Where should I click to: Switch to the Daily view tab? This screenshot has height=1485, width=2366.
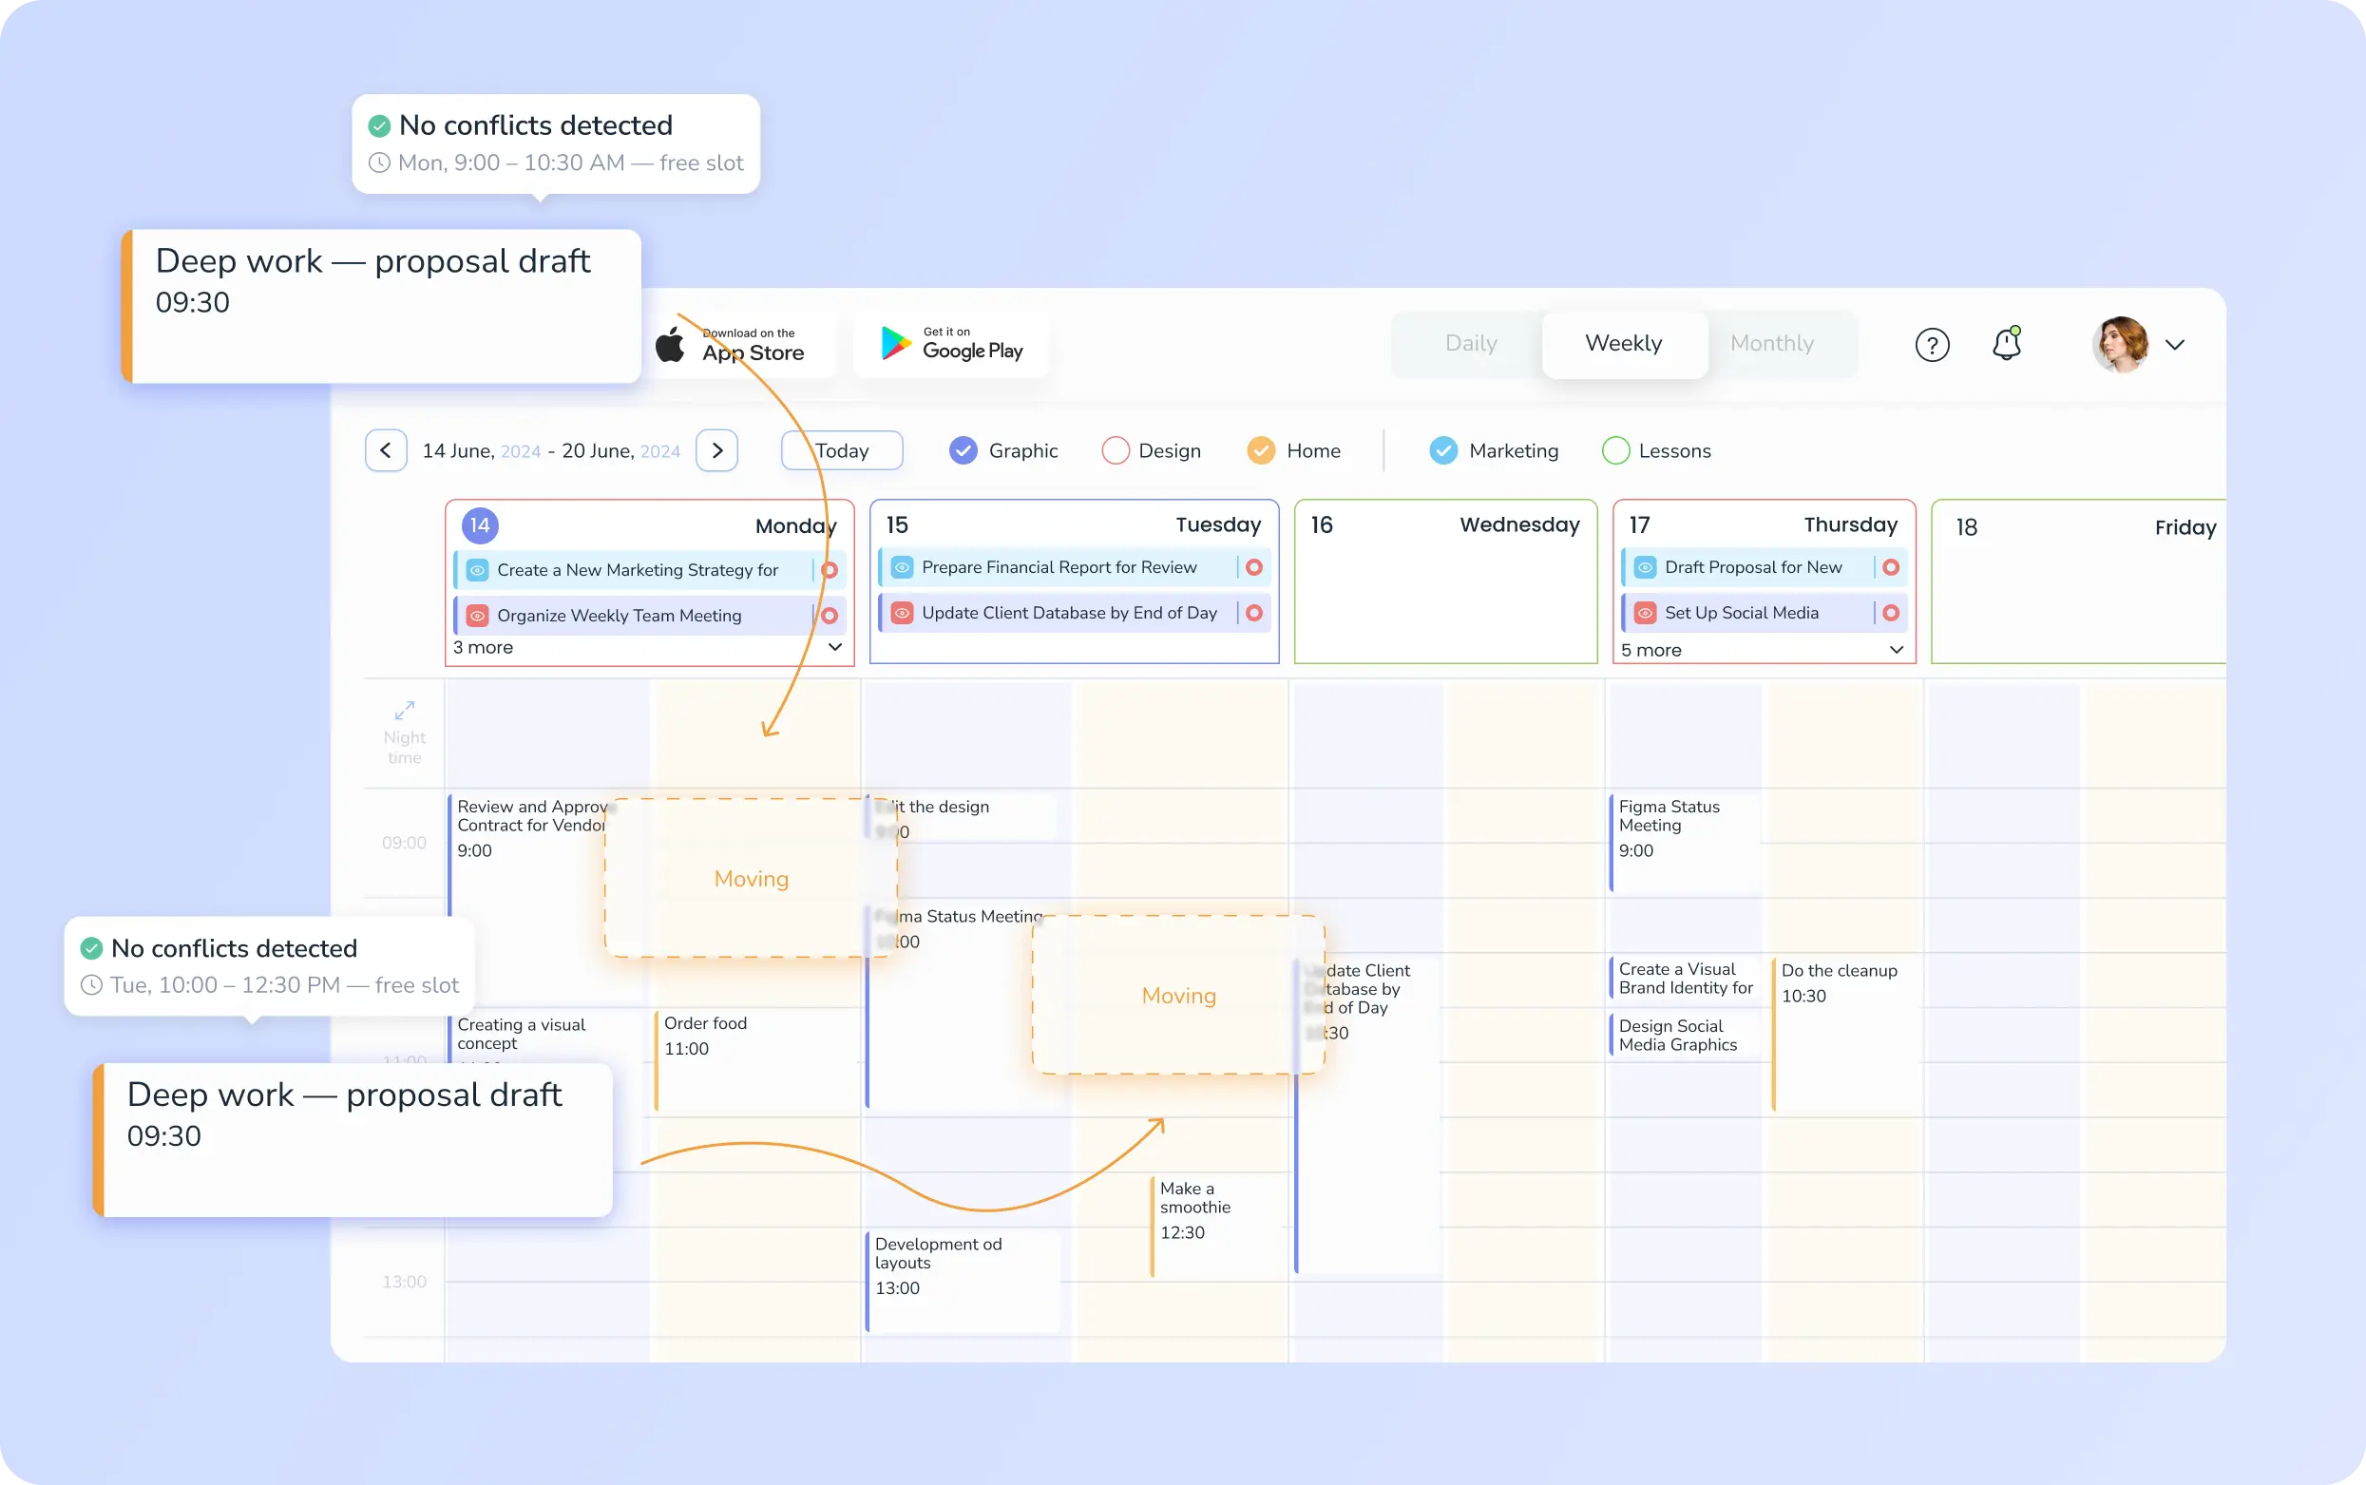[1470, 344]
